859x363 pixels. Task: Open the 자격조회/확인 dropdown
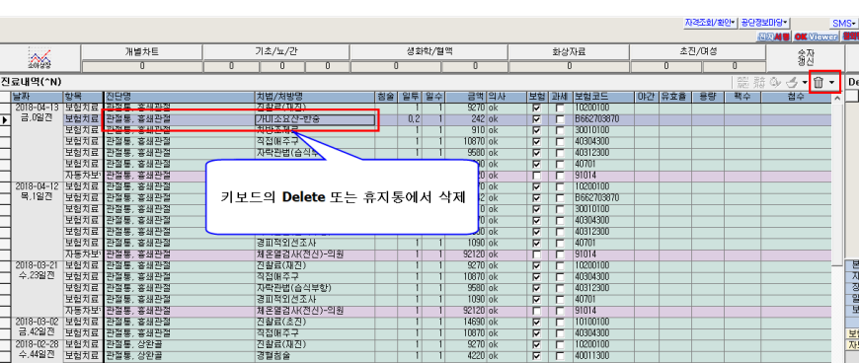[710, 23]
